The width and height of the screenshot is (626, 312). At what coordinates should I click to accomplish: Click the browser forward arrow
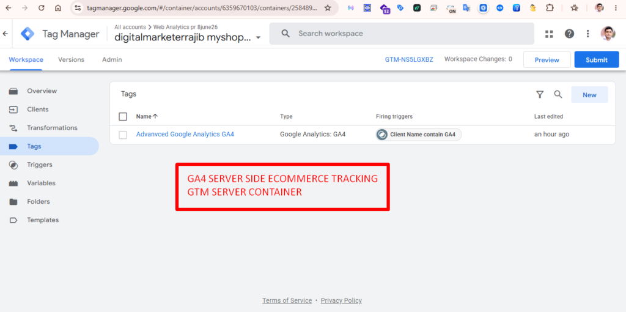point(24,7)
